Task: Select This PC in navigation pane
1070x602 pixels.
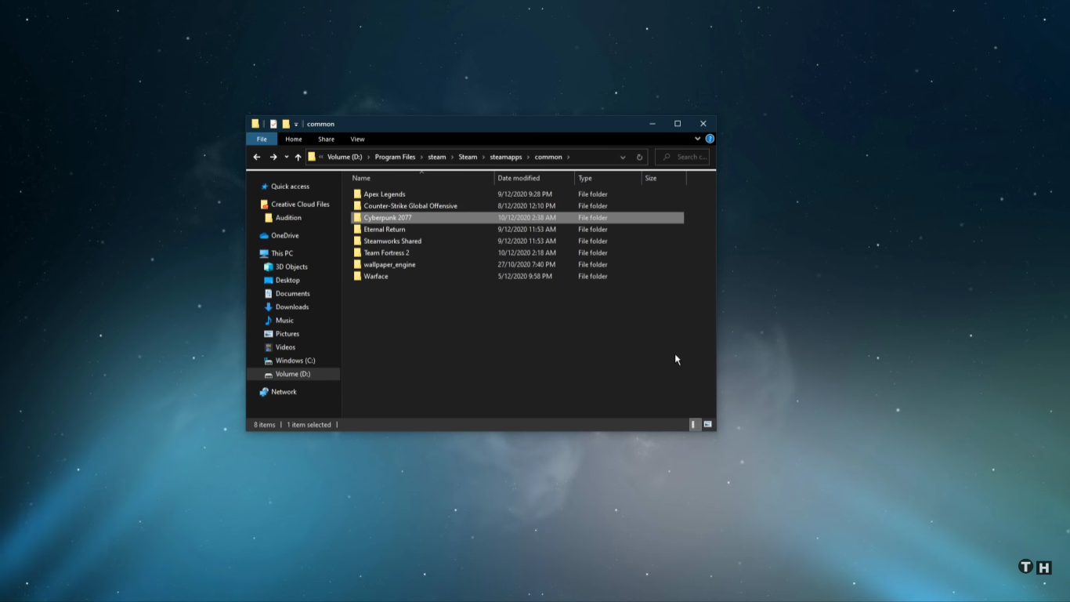Action: [x=282, y=254]
